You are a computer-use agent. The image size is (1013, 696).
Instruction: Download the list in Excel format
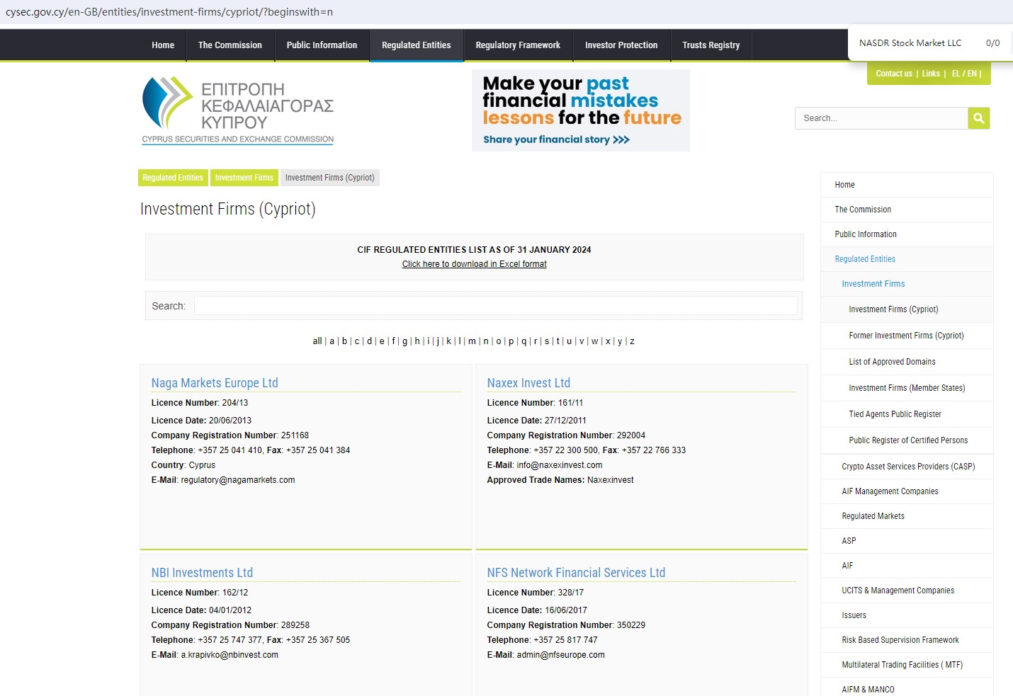coord(475,264)
